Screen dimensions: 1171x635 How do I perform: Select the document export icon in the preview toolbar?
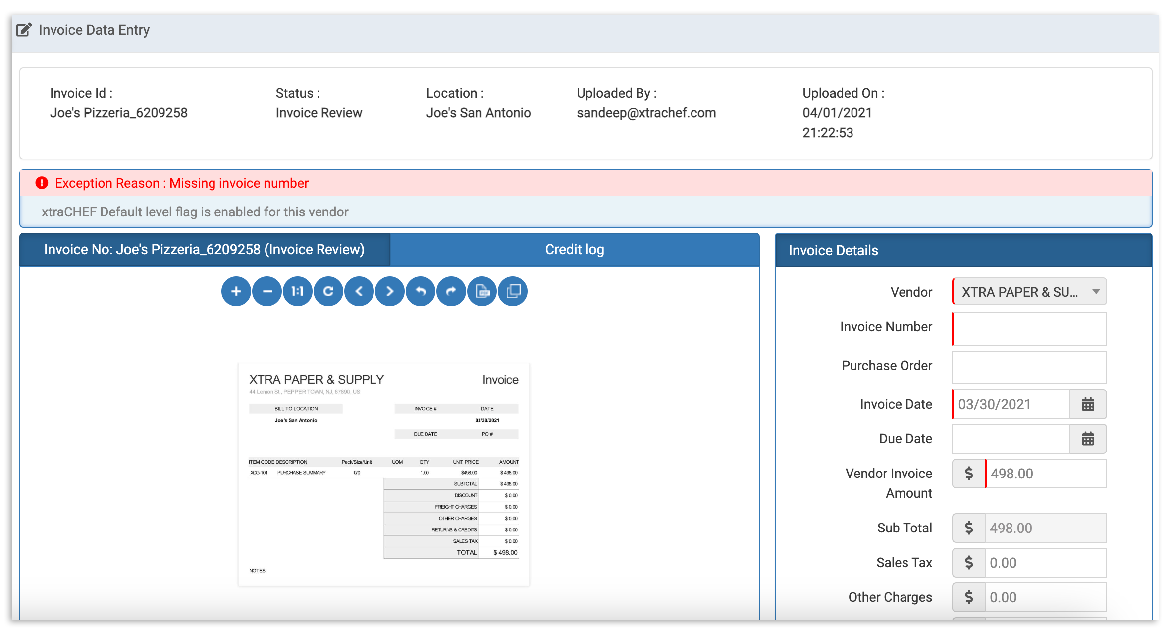tap(481, 291)
